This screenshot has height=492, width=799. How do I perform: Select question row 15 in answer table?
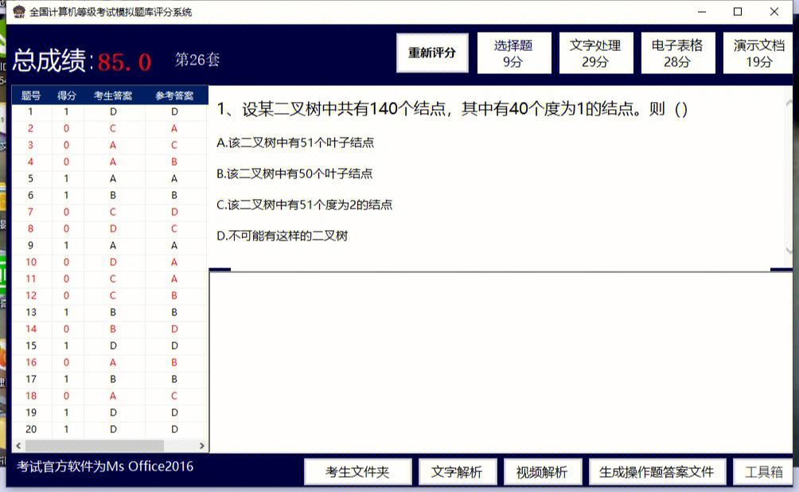[110, 346]
